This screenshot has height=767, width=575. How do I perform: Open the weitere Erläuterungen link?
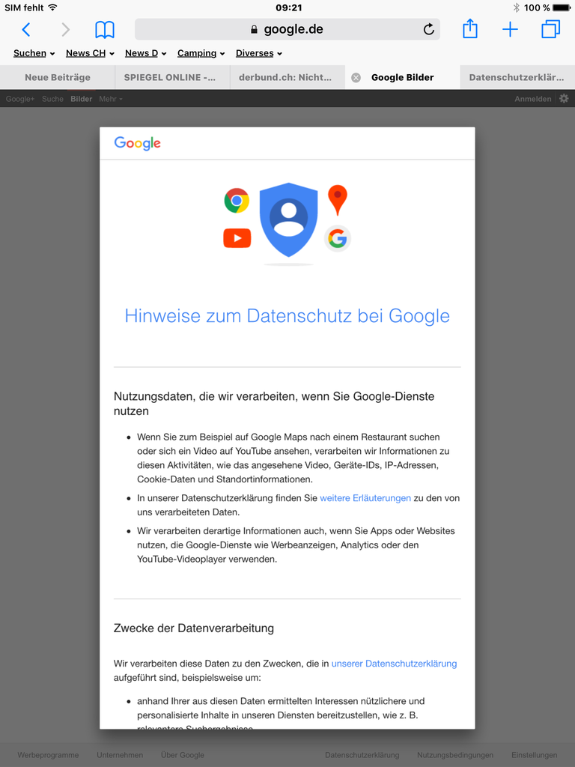click(365, 498)
